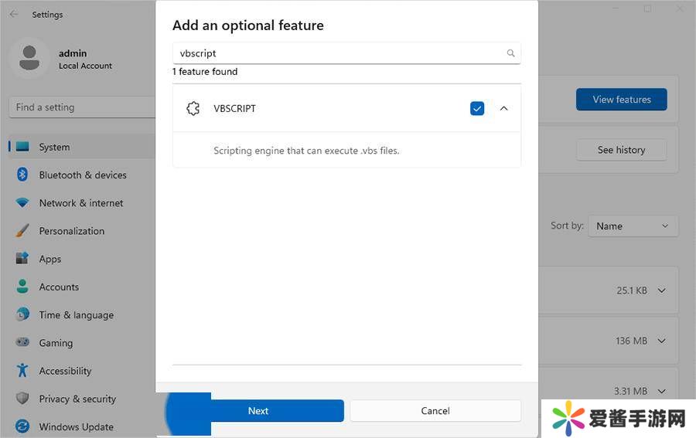696x438 pixels.
Task: Open the Sort by Name dropdown
Action: pyautogui.click(x=633, y=226)
